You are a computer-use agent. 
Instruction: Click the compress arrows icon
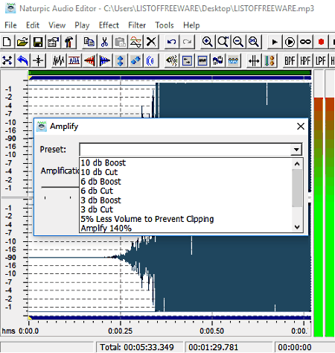[254, 60]
